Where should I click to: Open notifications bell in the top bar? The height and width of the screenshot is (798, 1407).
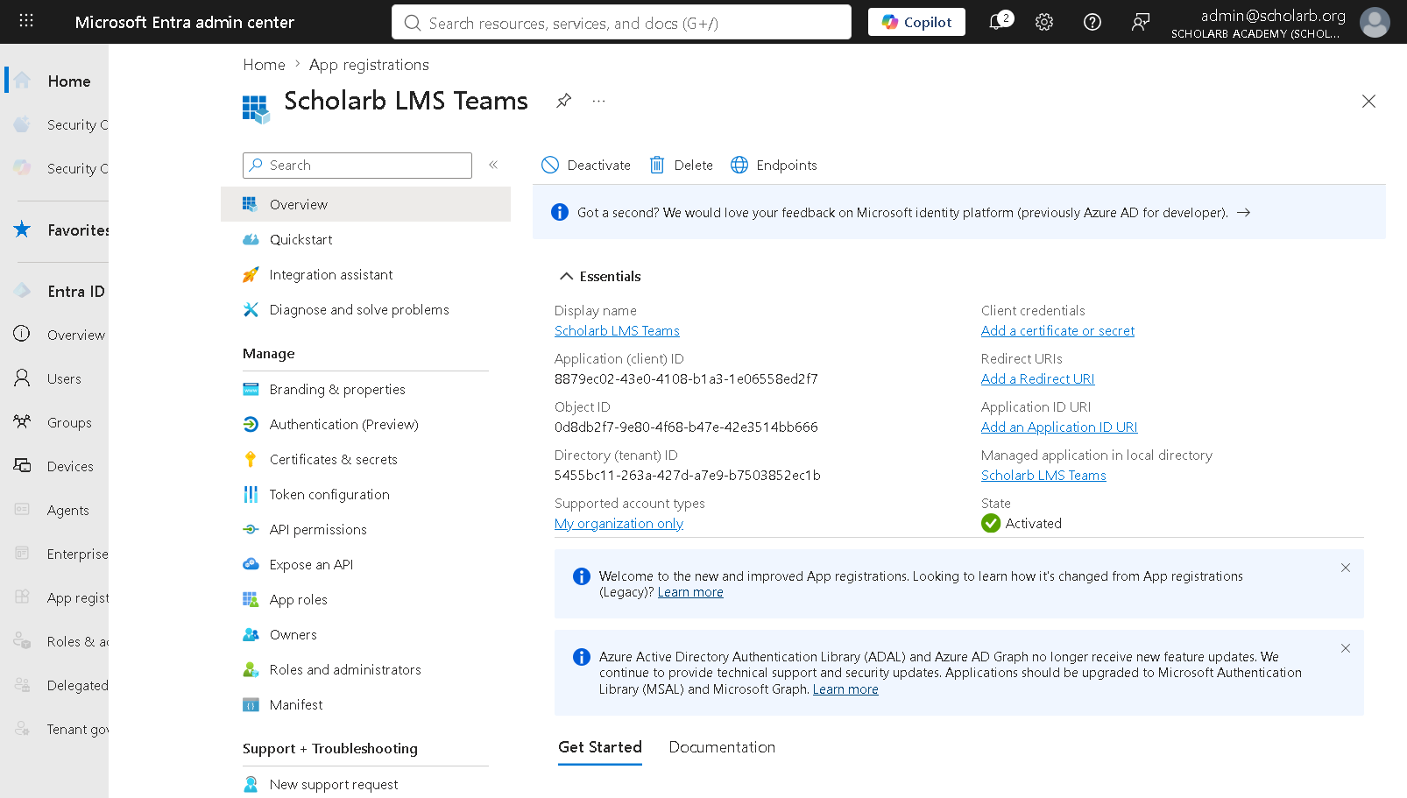point(998,22)
